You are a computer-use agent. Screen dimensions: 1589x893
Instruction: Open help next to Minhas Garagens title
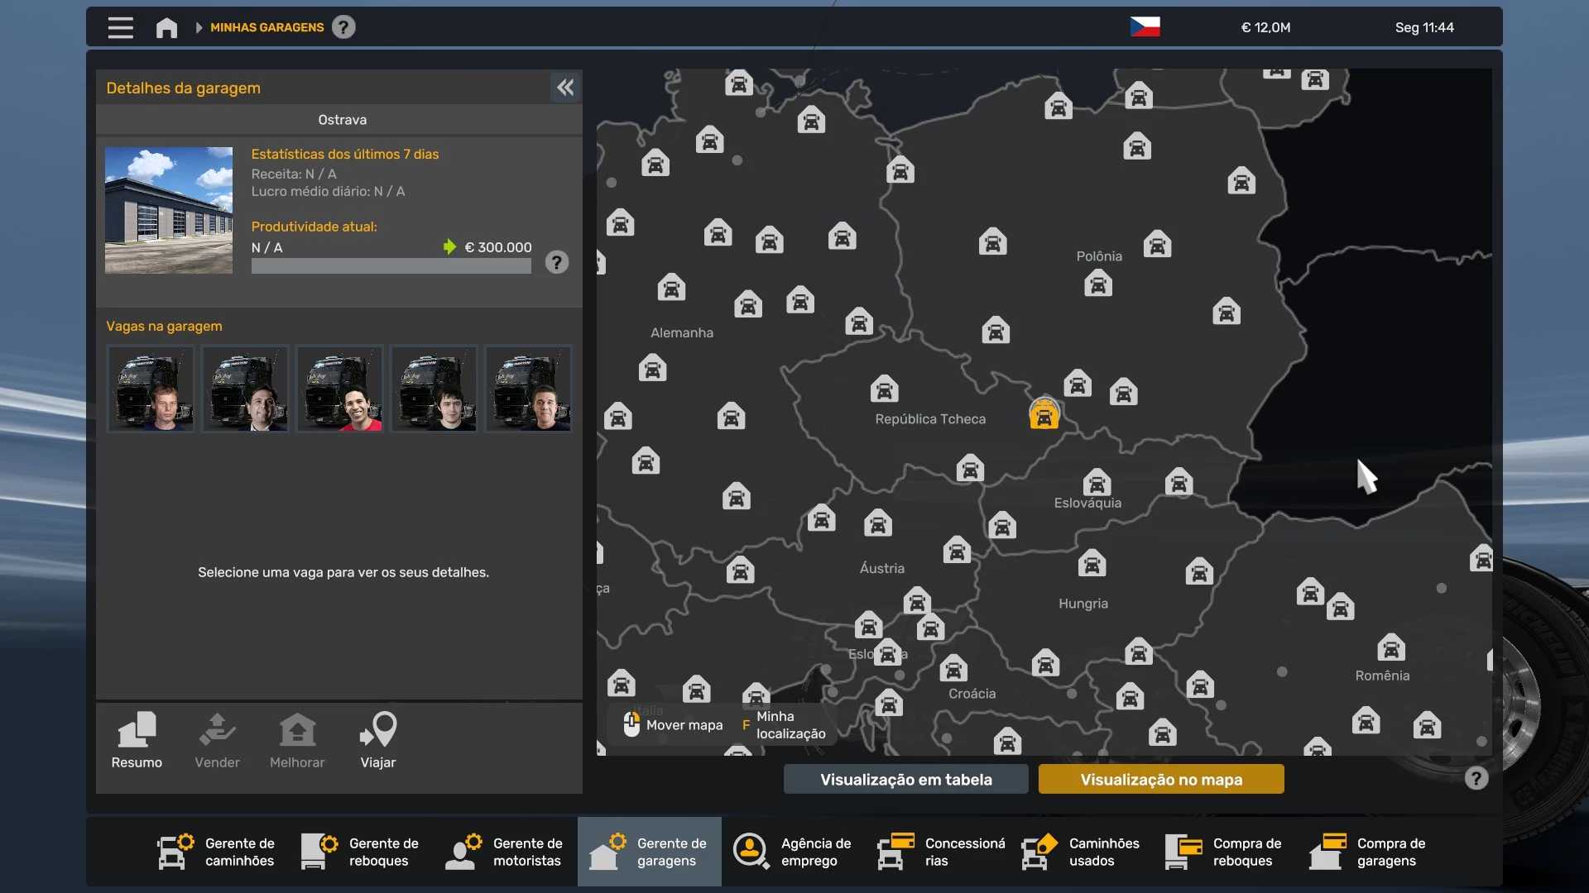pyautogui.click(x=343, y=27)
